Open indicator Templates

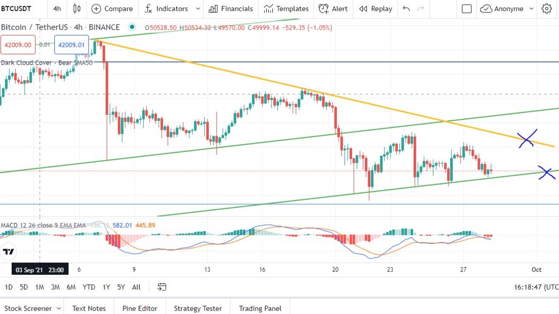(287, 9)
